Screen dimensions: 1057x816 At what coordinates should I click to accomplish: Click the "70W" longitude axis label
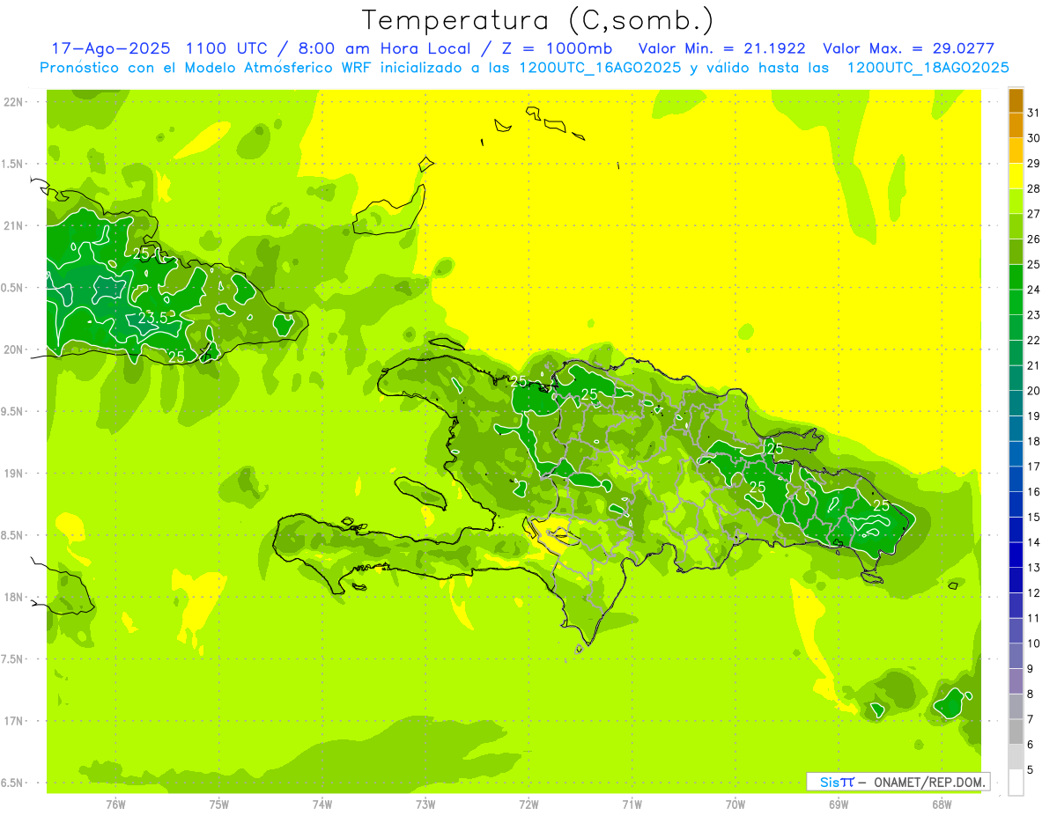pyautogui.click(x=735, y=805)
